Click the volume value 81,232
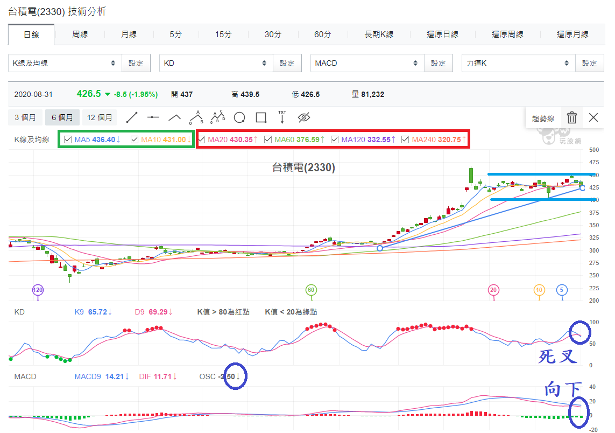Screen dimensions: 615x433 click(373, 95)
